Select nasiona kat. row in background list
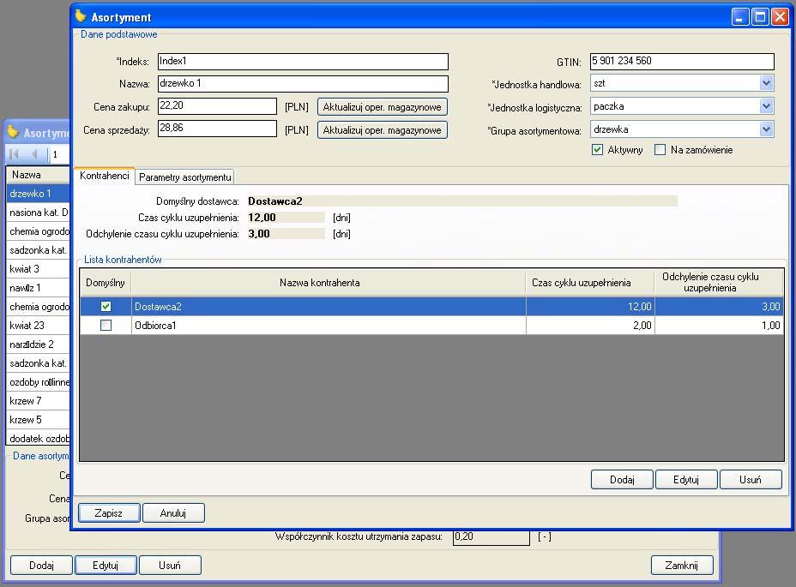Image resolution: width=796 pixels, height=587 pixels. pyautogui.click(x=39, y=213)
